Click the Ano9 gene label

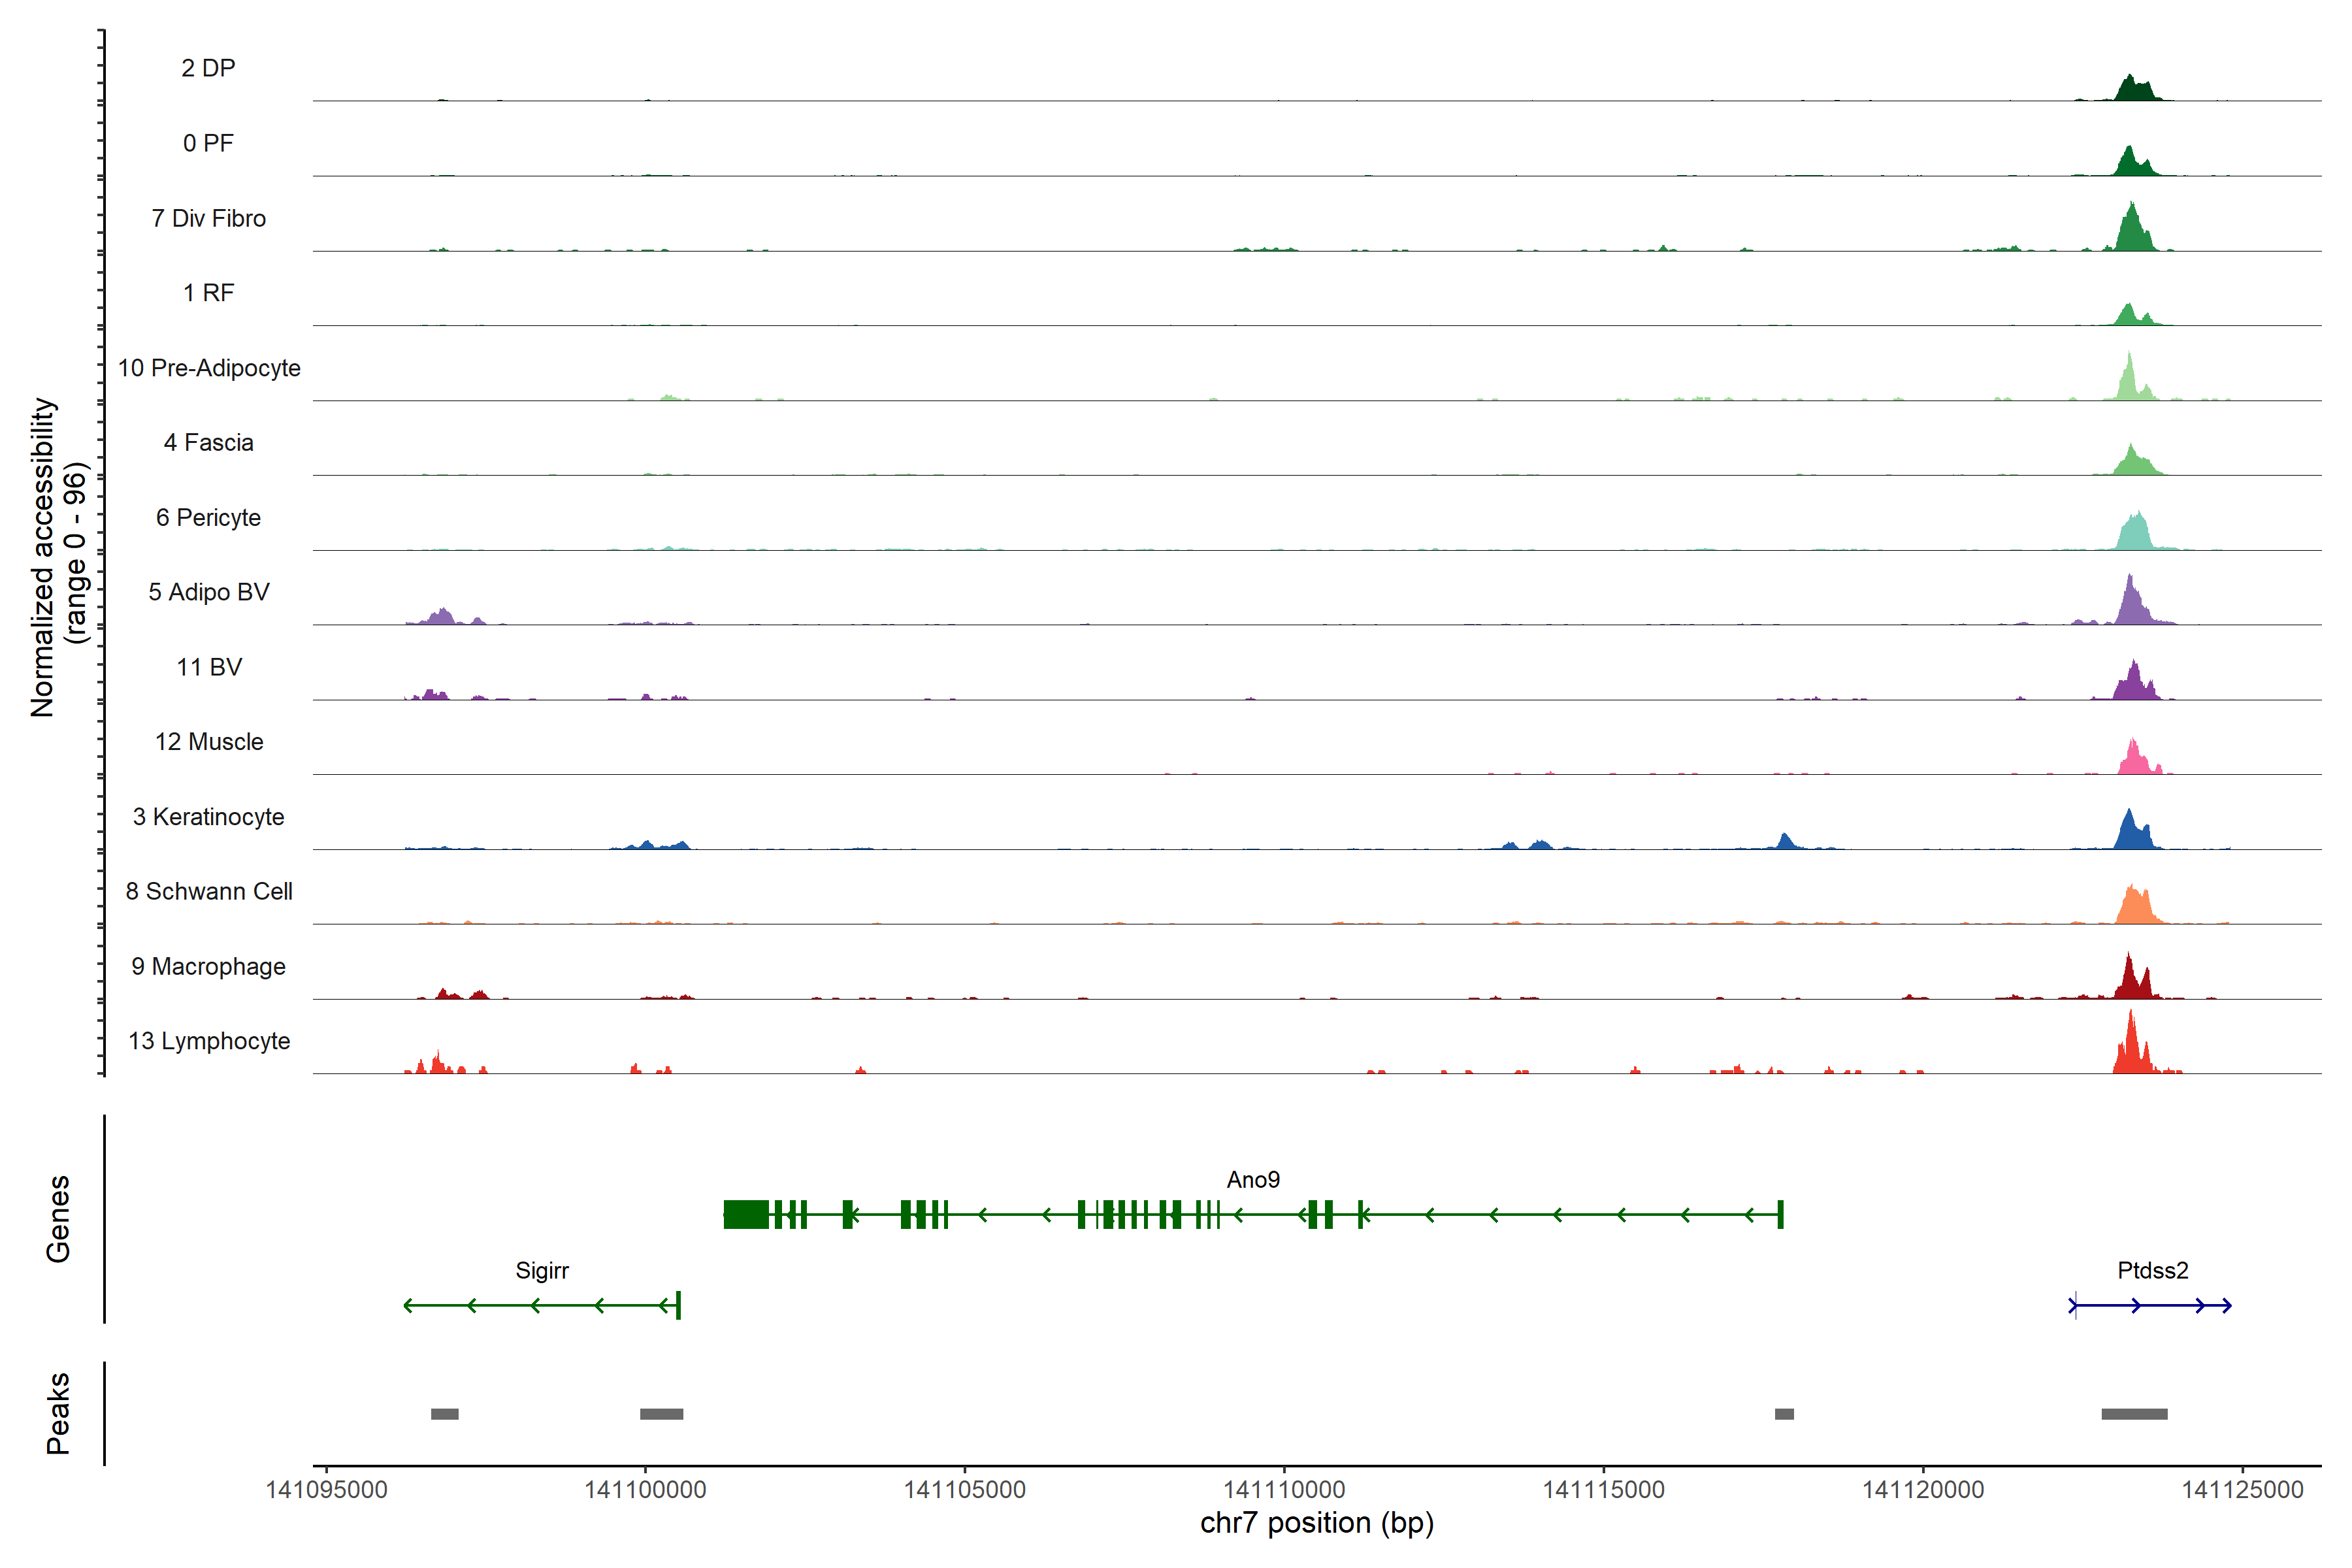tap(1252, 1180)
